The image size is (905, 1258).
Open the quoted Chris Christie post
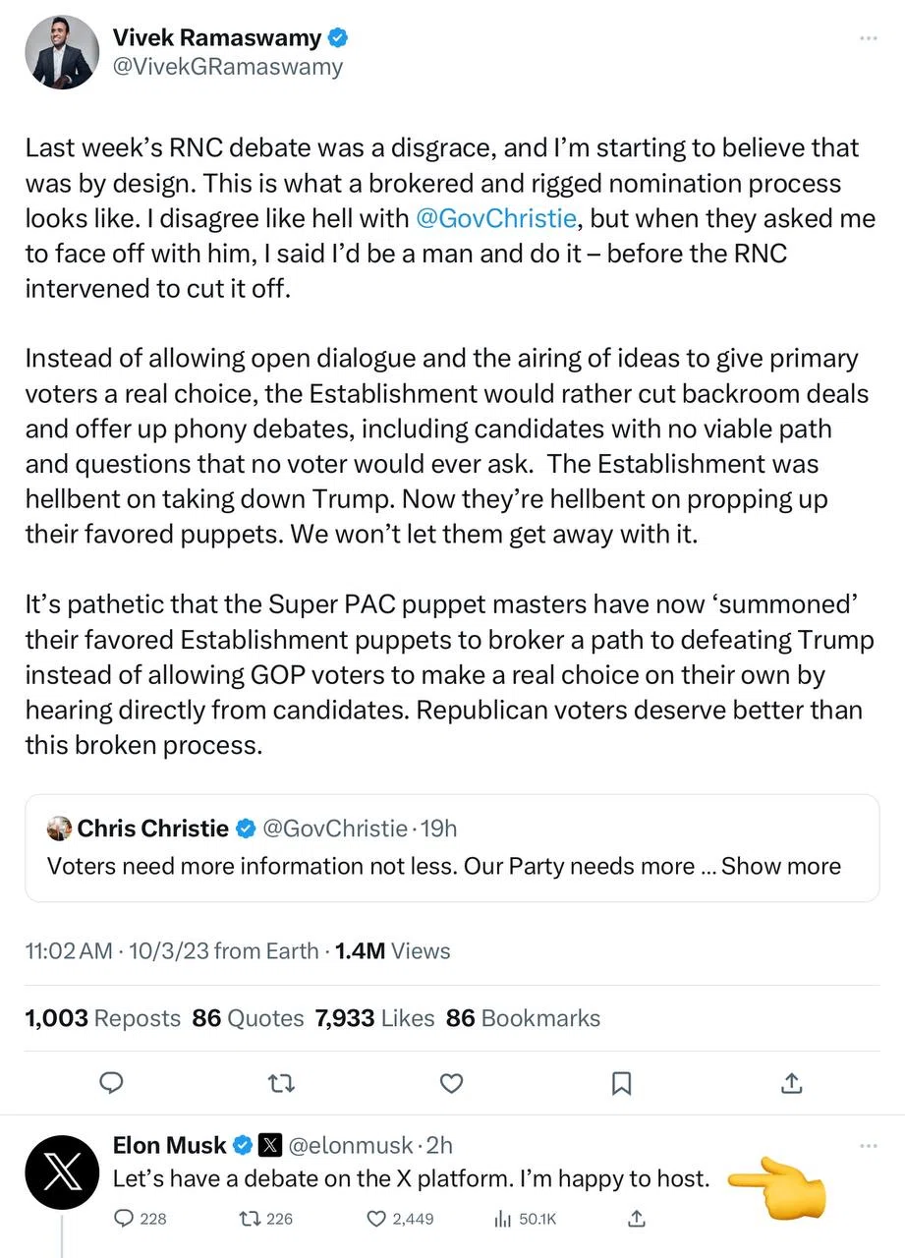coord(452,847)
